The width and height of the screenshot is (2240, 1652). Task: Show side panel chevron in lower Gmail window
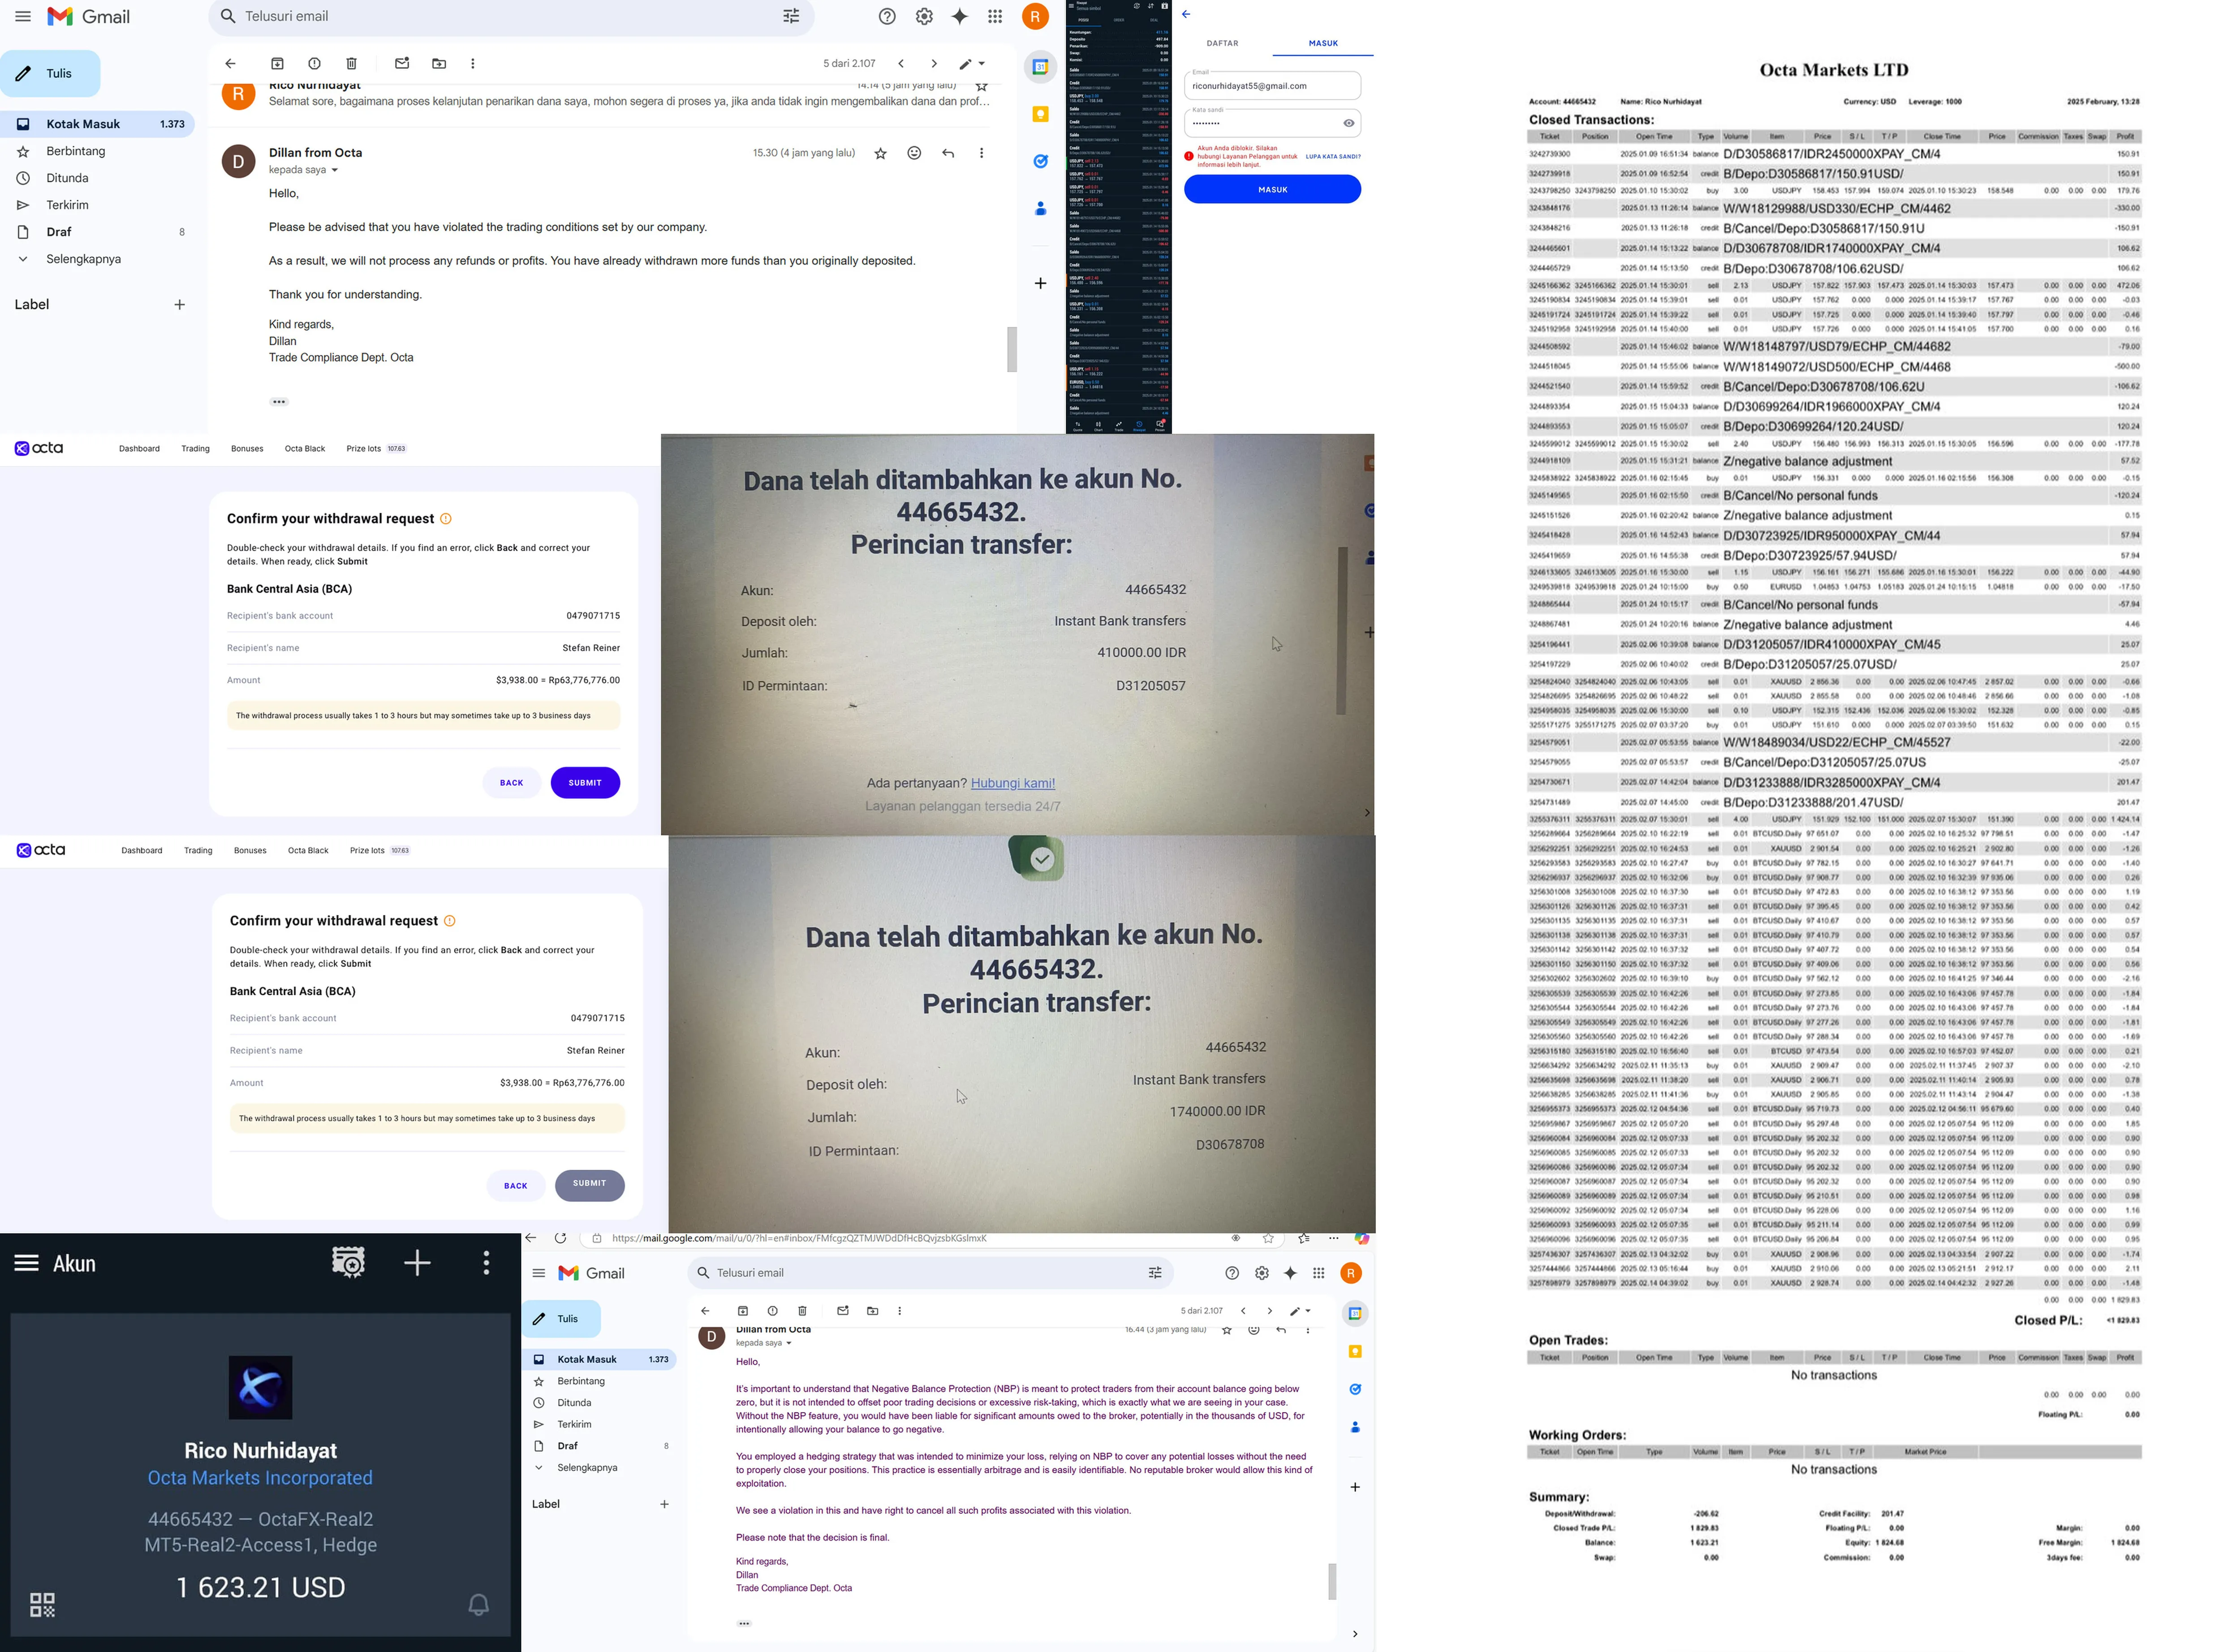point(1355,1634)
